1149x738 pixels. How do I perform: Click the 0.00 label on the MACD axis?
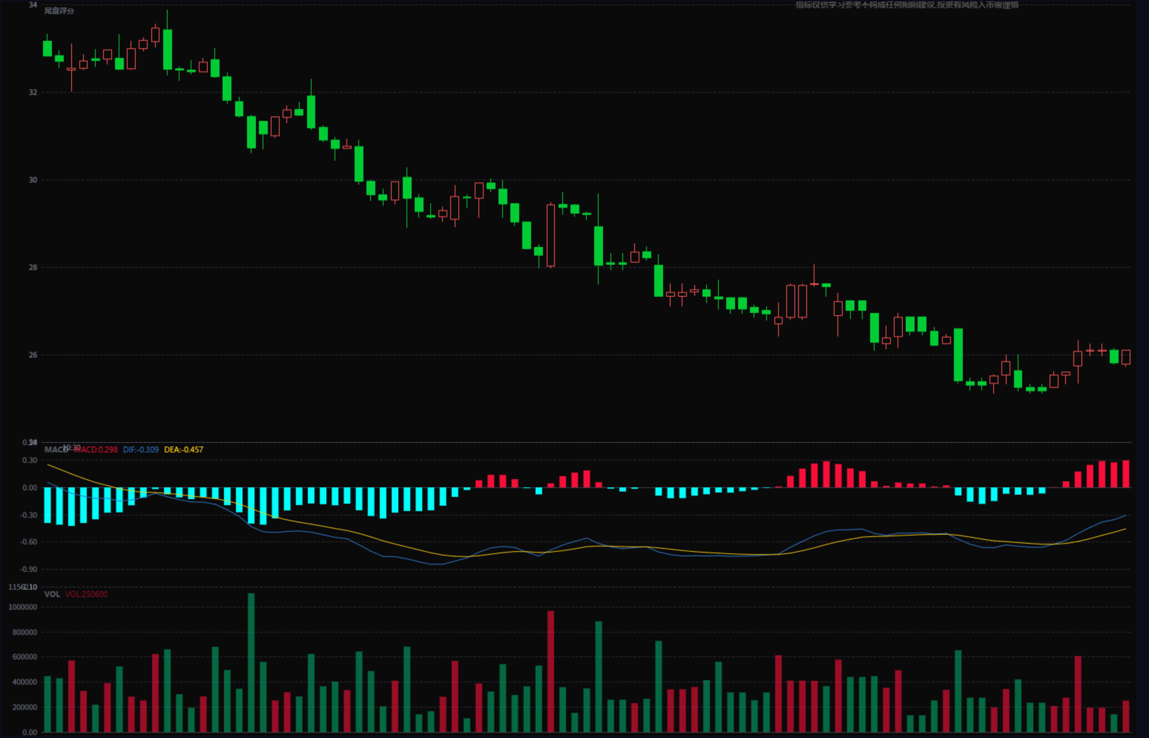click(30, 488)
